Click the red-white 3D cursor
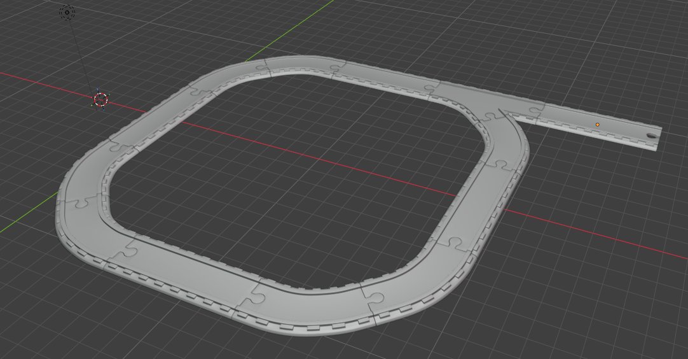The image size is (688, 359). click(101, 100)
